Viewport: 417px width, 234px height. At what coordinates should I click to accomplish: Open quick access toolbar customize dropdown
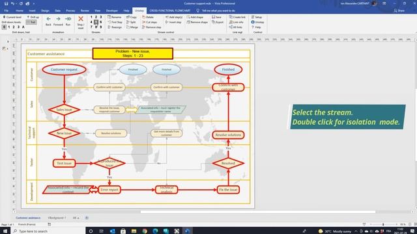(x=34, y=4)
